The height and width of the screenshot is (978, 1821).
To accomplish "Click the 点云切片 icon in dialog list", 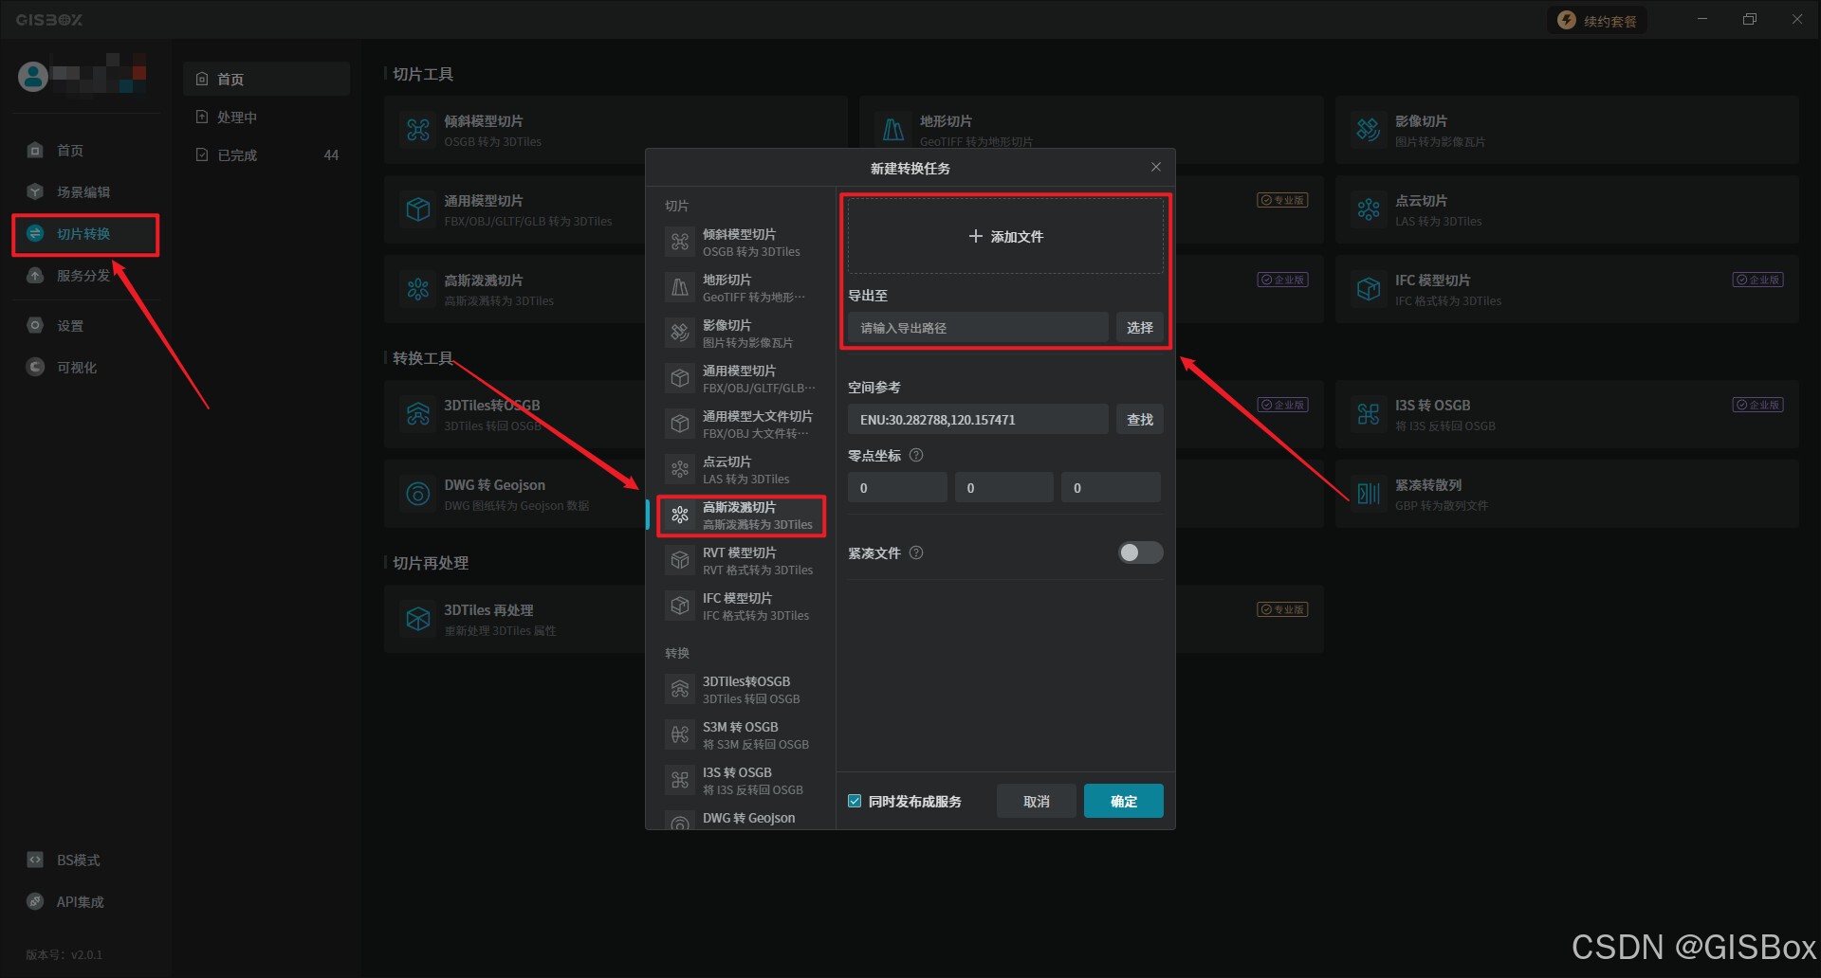I will (x=680, y=469).
